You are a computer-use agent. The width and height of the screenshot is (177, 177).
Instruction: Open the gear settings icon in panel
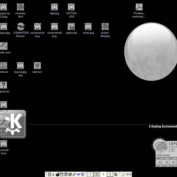point(116,174)
